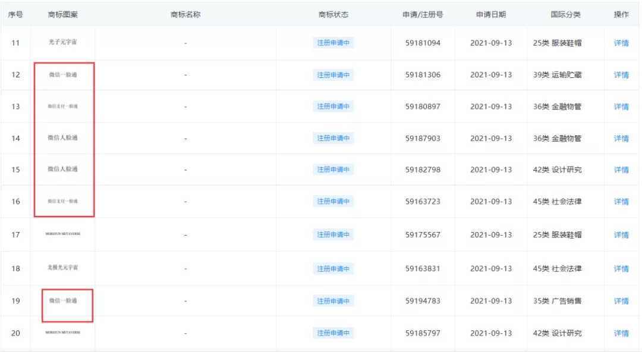The image size is (642, 354).
Task: Click the MORFUN METAVERSE mark on row 17
Action: pyautogui.click(x=64, y=234)
